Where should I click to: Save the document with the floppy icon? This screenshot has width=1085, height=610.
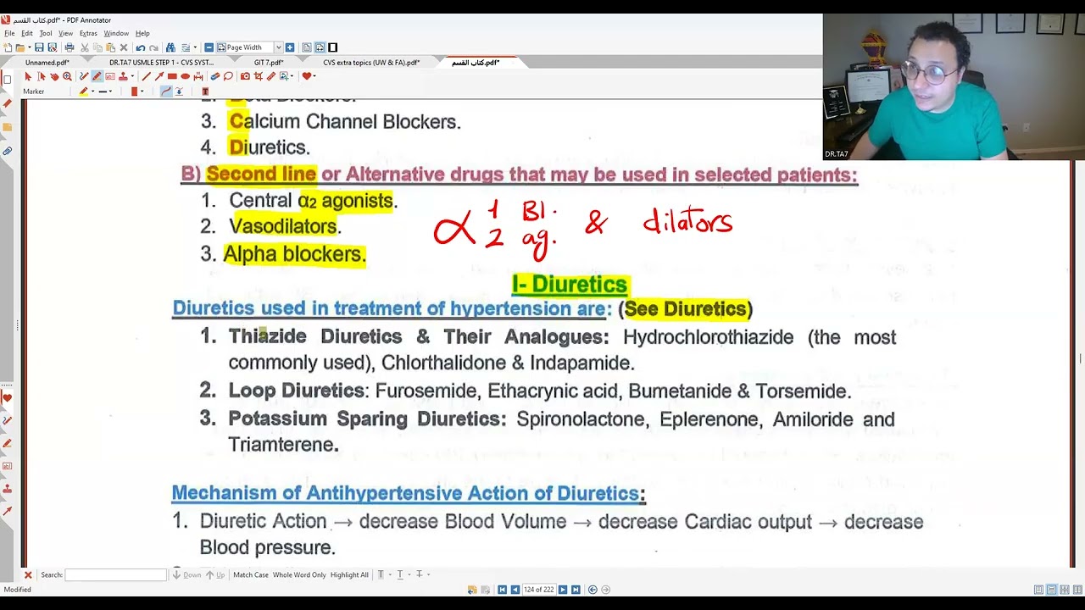39,47
